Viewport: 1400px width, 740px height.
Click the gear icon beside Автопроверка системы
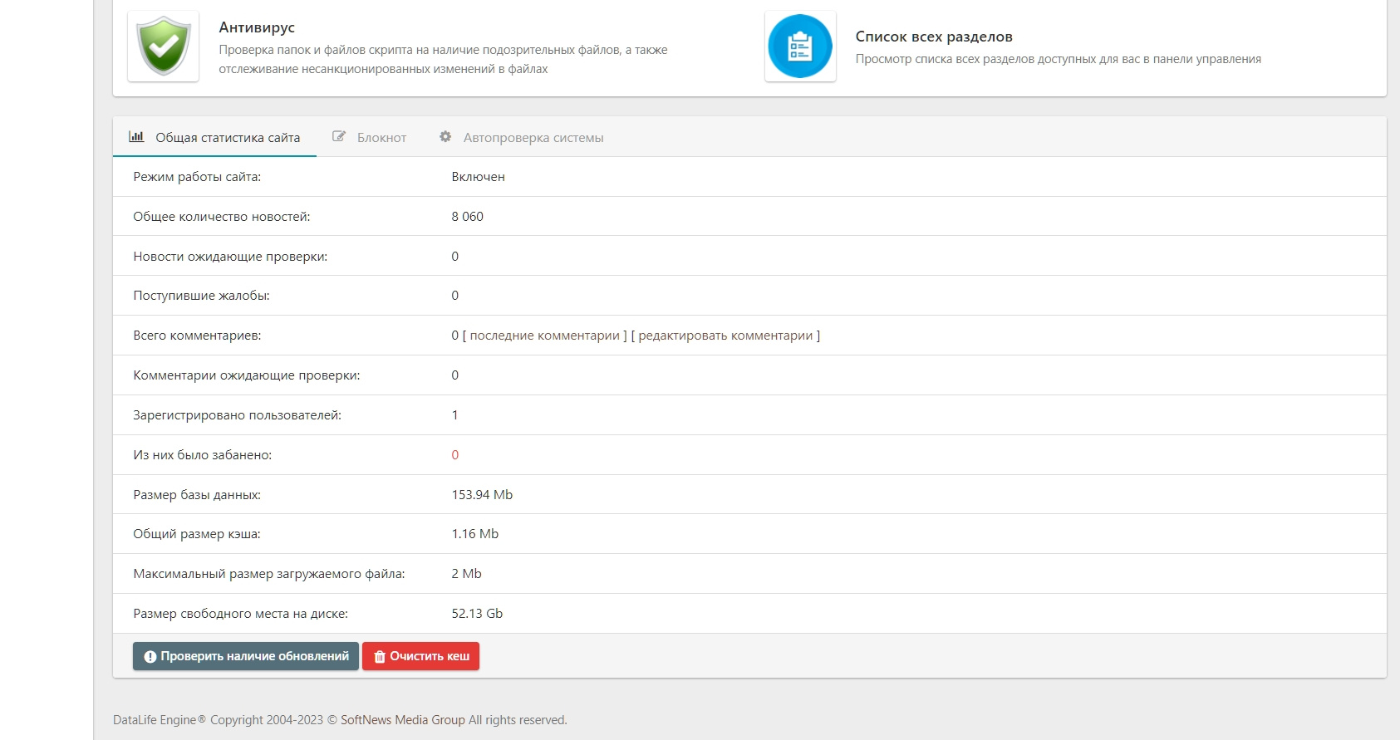tap(445, 137)
